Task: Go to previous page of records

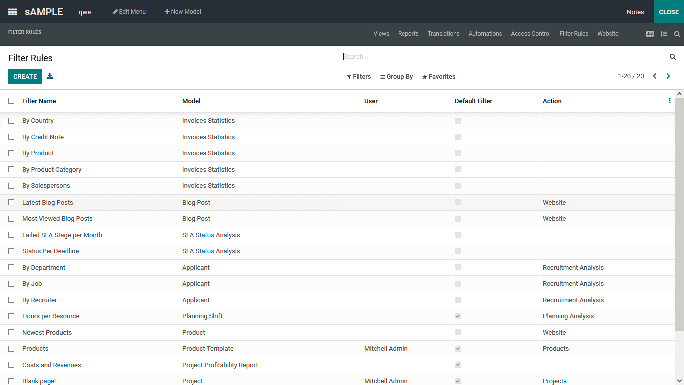Action: [x=654, y=76]
